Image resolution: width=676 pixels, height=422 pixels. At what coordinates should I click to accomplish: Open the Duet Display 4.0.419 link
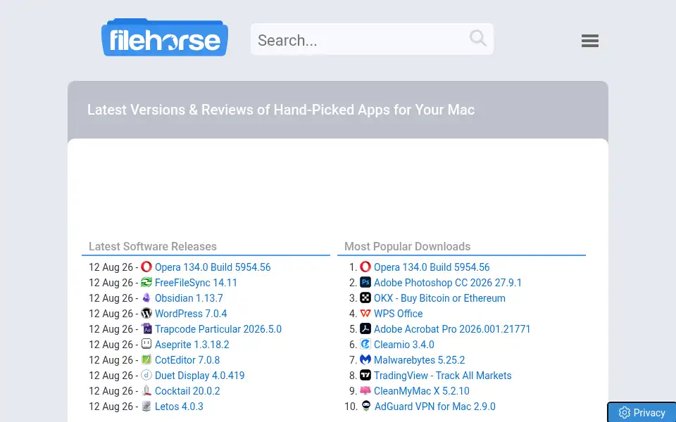199,376
